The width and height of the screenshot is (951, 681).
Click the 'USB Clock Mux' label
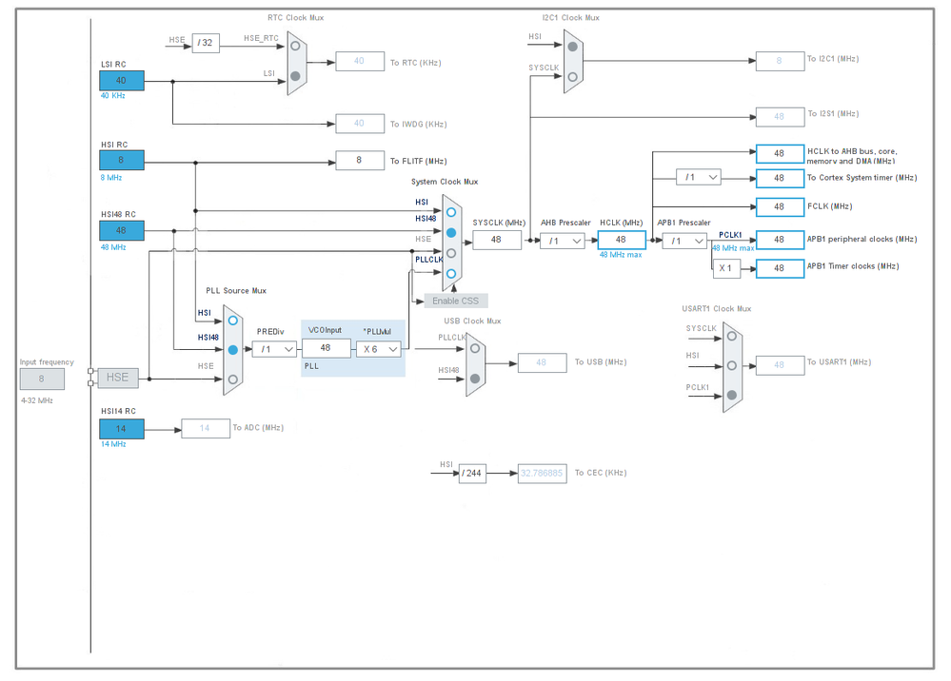[x=472, y=321]
